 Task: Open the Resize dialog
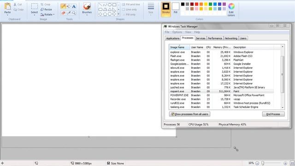tap(46, 9)
